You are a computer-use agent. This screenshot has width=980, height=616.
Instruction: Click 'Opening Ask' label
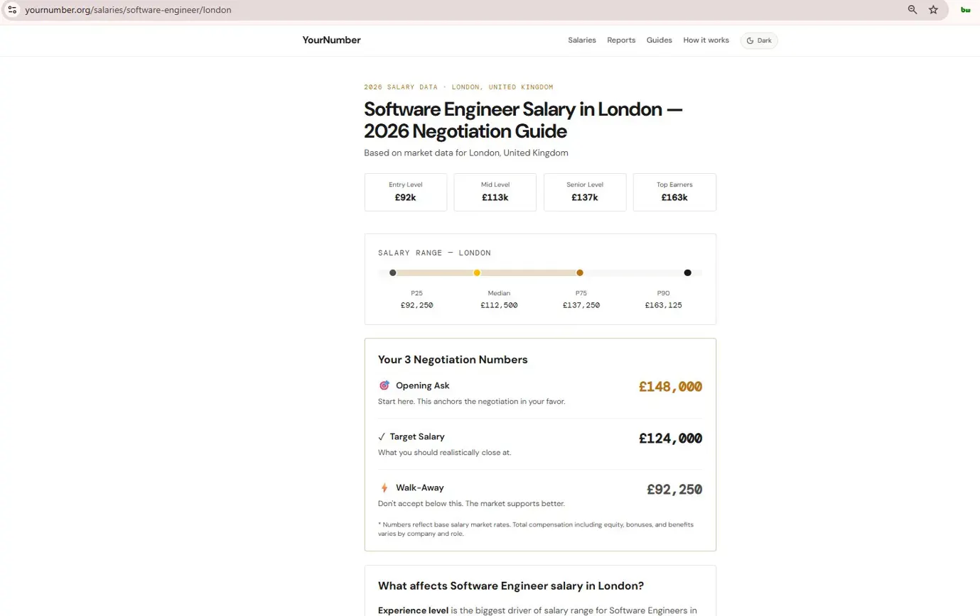422,385
